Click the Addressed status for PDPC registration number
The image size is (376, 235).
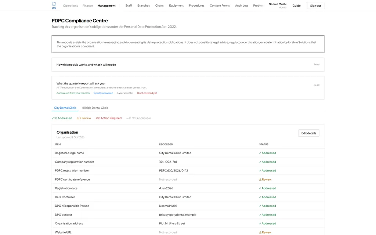[x=267, y=171]
